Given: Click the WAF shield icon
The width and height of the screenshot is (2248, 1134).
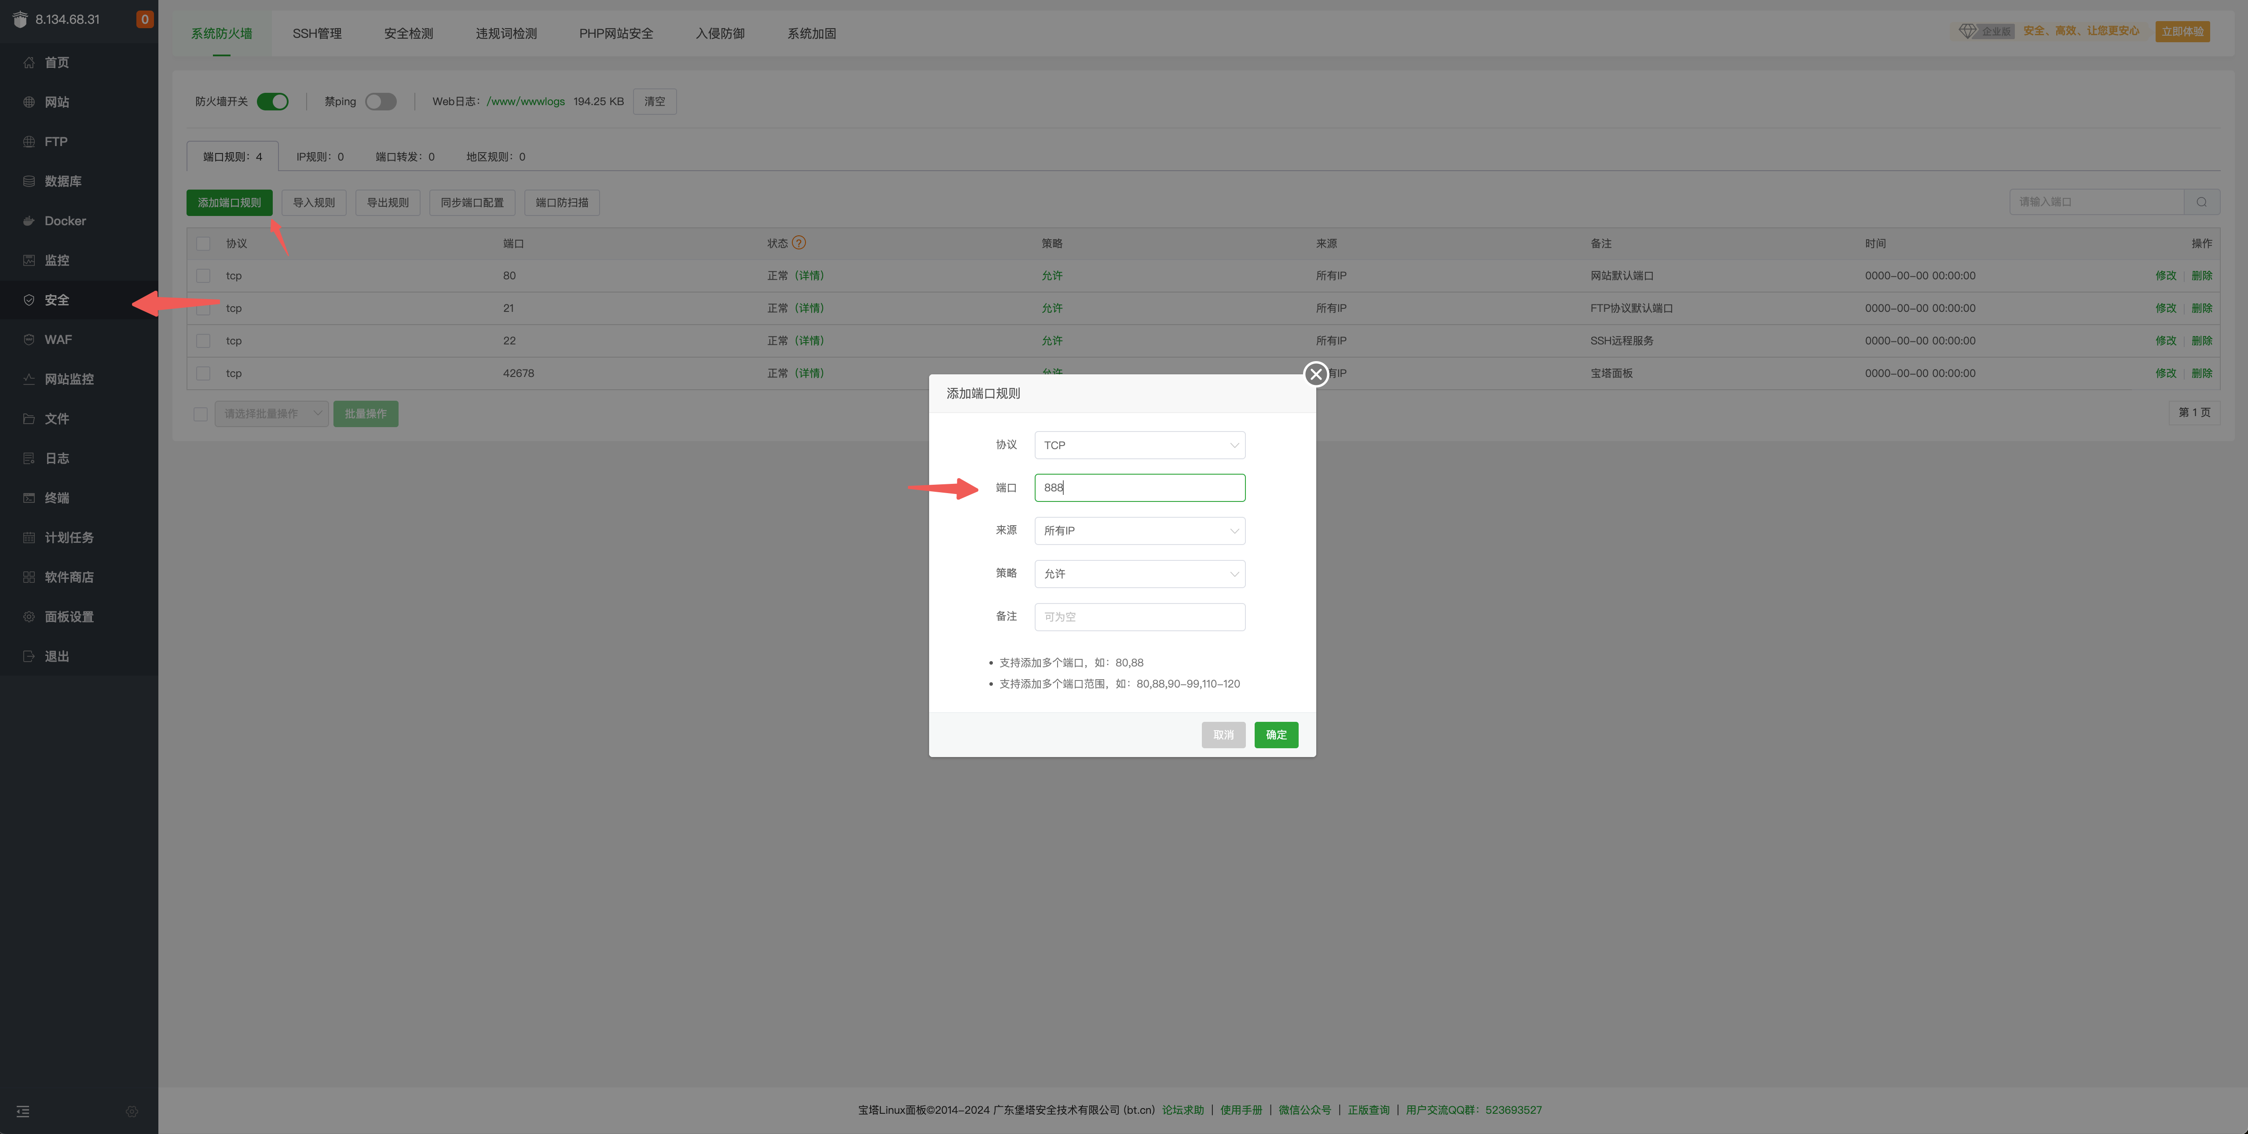Looking at the screenshot, I should tap(29, 339).
